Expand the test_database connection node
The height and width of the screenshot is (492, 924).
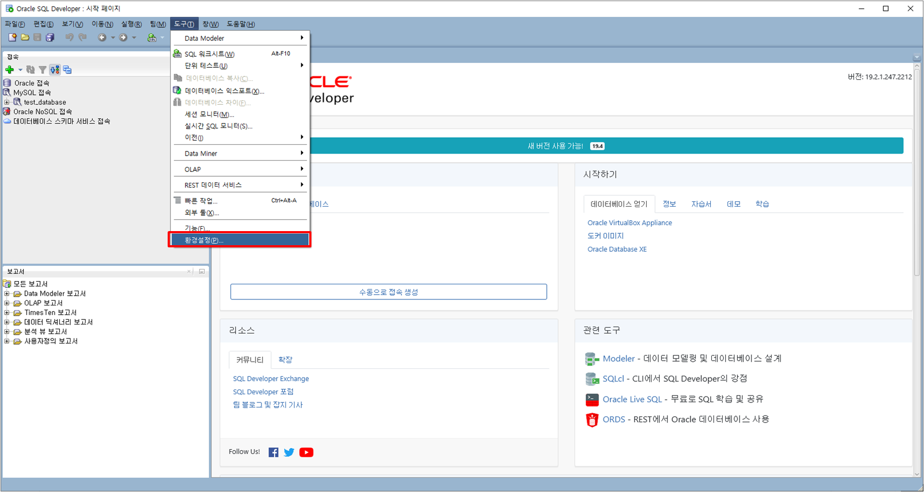coord(7,102)
